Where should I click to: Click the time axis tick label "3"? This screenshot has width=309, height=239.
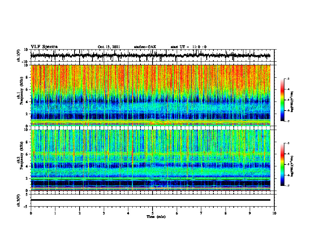click(104, 213)
